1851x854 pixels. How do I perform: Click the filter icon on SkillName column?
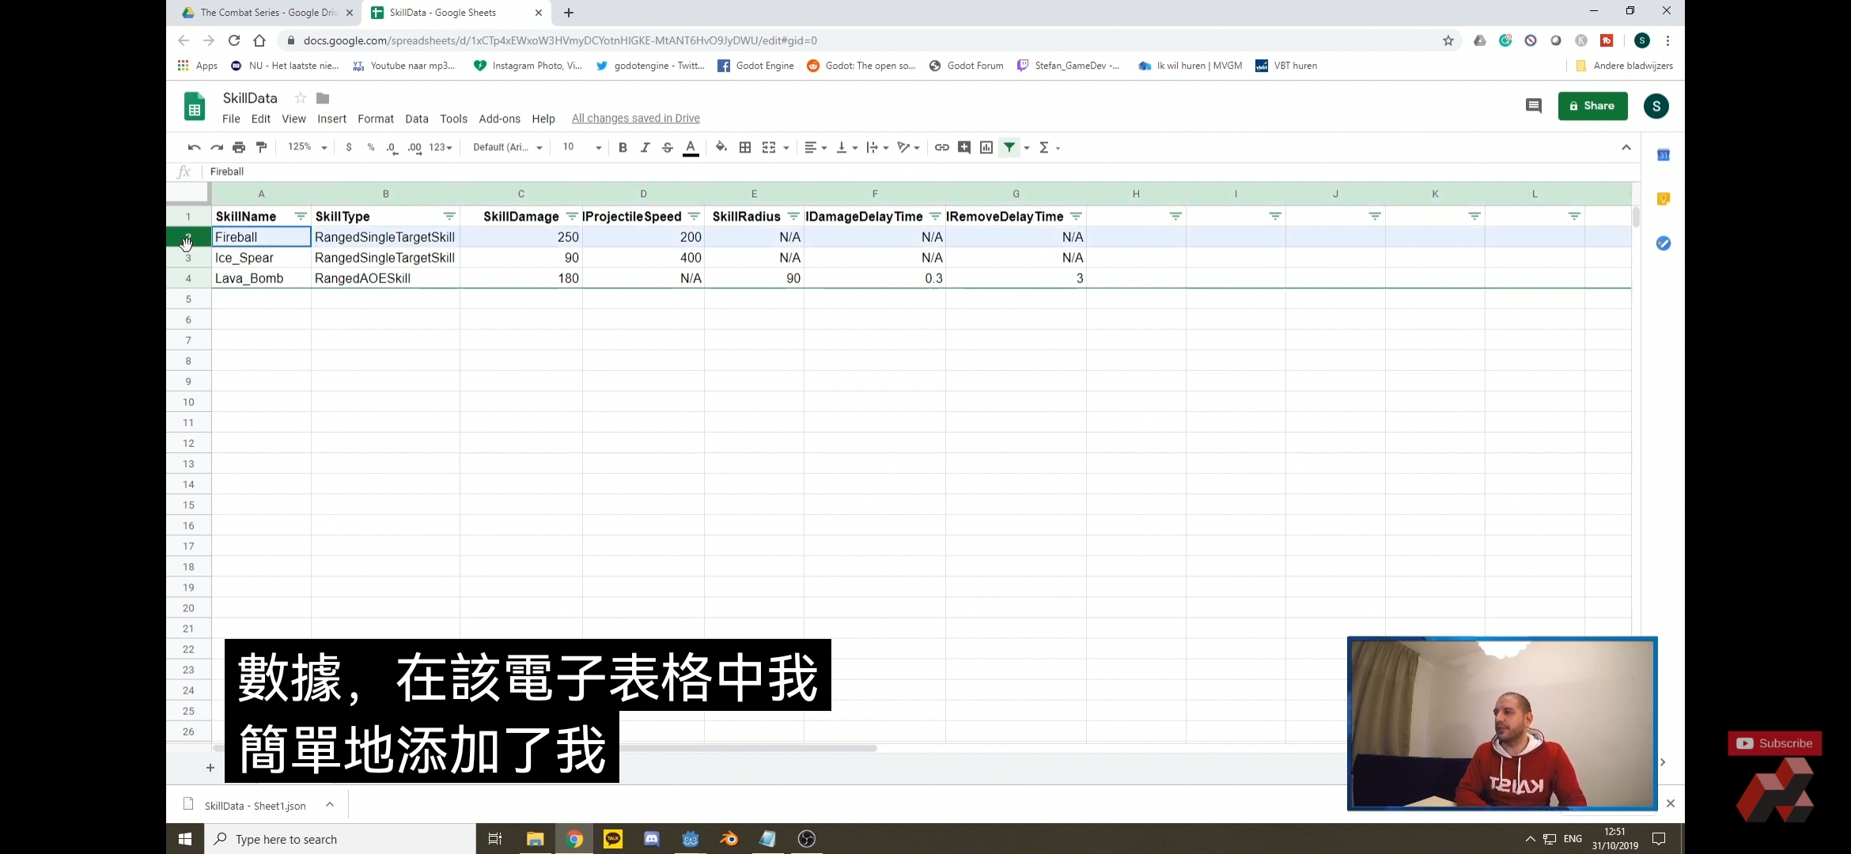tap(301, 216)
